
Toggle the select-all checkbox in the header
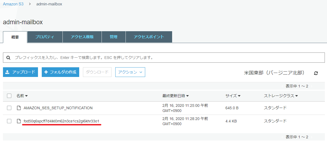click(9, 96)
